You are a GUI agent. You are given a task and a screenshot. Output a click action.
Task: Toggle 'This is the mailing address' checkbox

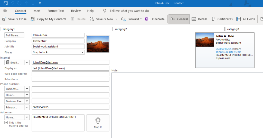pos(6,123)
